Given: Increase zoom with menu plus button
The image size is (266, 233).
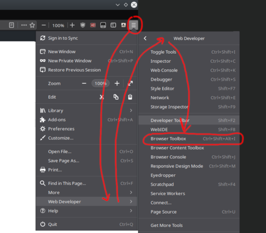Looking at the screenshot, I should pyautogui.click(x=117, y=83).
